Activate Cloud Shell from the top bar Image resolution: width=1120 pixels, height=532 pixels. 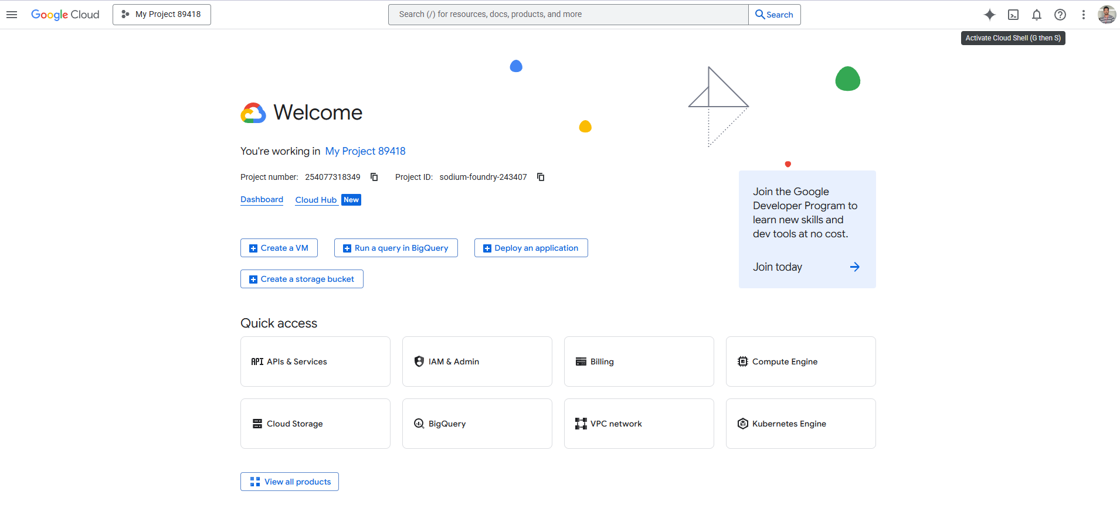pyautogui.click(x=1013, y=14)
